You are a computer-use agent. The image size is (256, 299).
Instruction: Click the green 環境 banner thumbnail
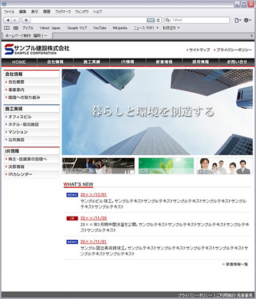[166, 166]
